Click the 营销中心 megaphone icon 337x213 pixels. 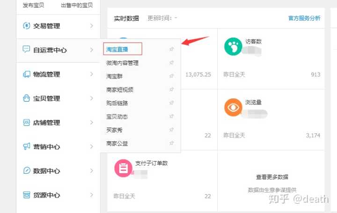point(26,147)
